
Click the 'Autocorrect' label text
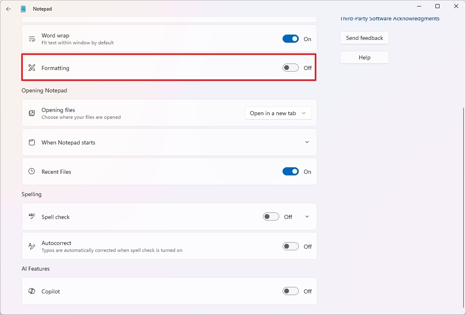pos(57,243)
